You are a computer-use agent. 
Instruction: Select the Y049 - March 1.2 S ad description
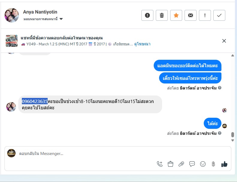(x=77, y=44)
